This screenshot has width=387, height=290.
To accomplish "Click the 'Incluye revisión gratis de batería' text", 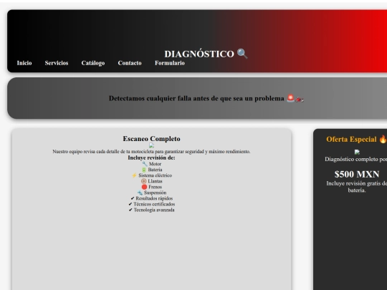I will click(x=357, y=187).
